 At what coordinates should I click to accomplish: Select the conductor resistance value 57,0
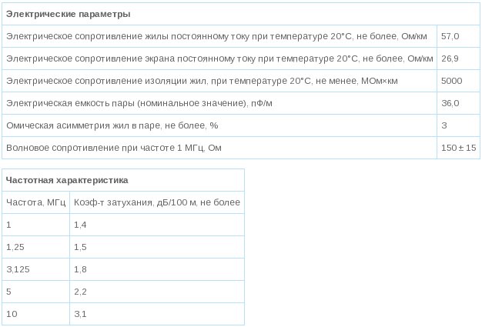pyautogui.click(x=451, y=37)
